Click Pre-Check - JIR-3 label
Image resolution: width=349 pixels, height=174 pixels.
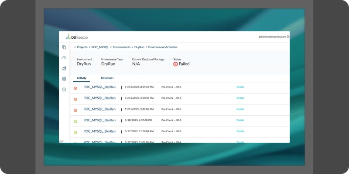[171, 131]
